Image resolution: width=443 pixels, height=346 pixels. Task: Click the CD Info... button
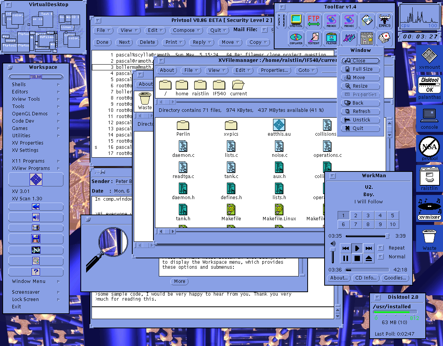365,278
